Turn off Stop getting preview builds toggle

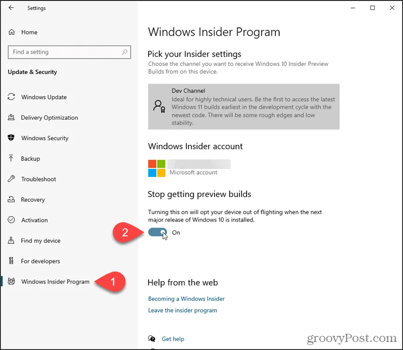coord(158,232)
